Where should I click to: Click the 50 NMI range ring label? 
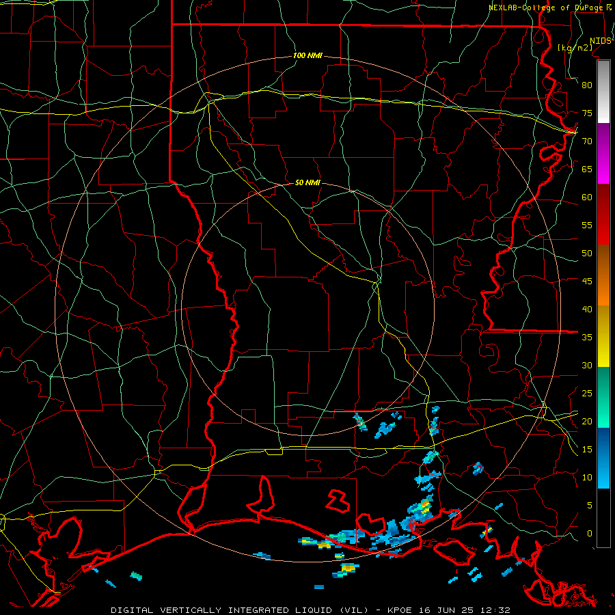click(x=307, y=182)
